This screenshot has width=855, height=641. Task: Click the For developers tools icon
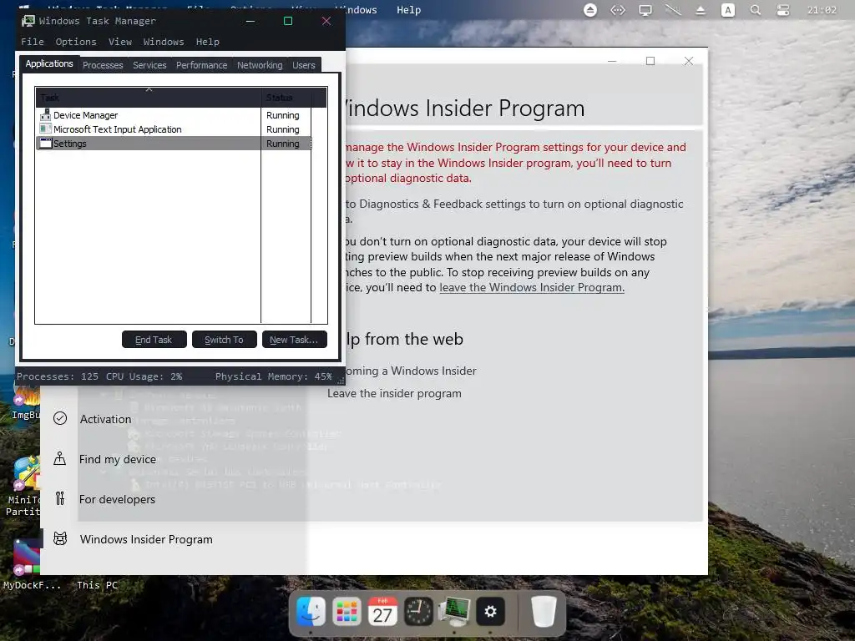pos(60,499)
